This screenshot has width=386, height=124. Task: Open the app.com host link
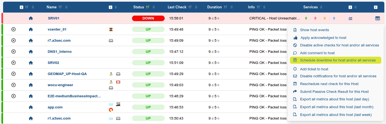[55, 107]
